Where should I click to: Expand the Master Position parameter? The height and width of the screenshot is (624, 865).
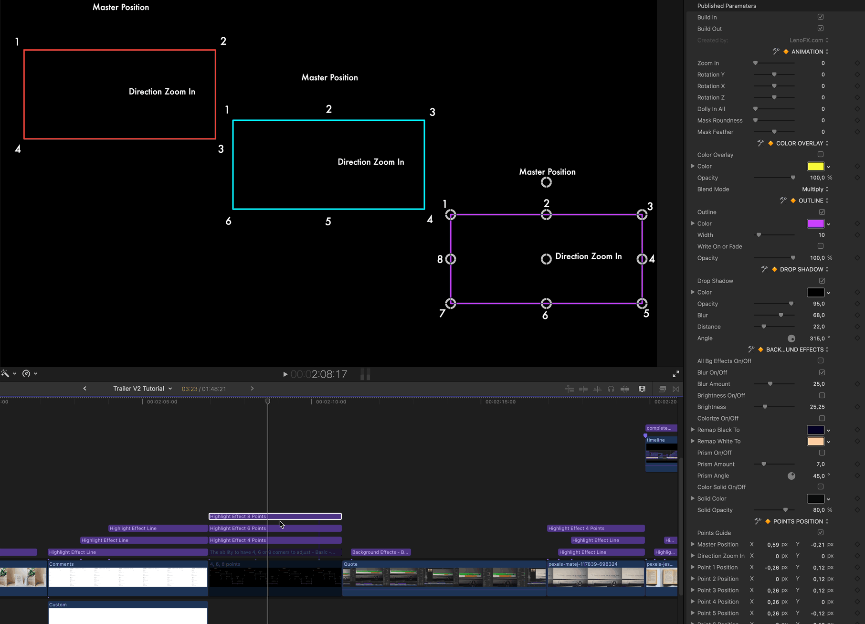(693, 544)
